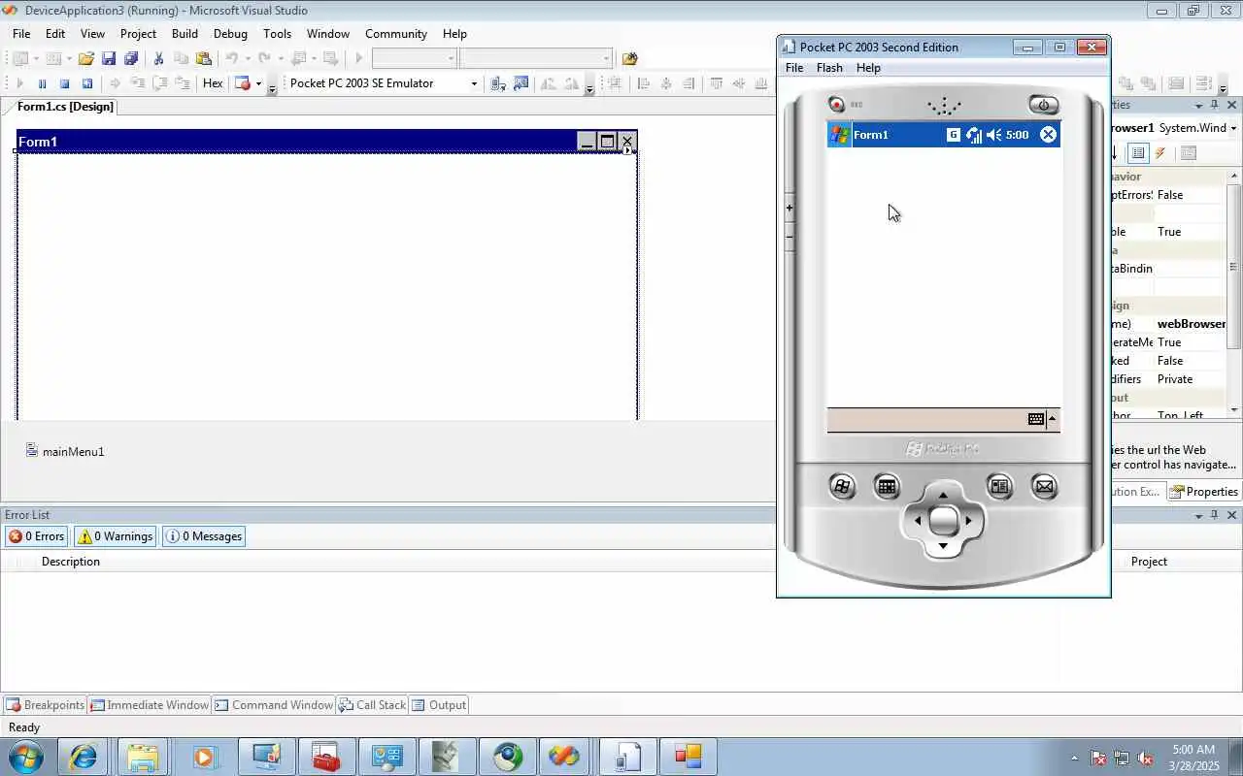This screenshot has height=776, width=1243.
Task: Click the Windows Start orb
Action: [25, 756]
